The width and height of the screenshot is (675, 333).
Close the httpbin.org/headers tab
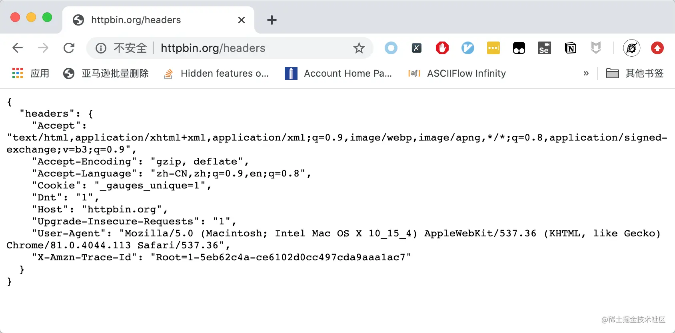[242, 20]
